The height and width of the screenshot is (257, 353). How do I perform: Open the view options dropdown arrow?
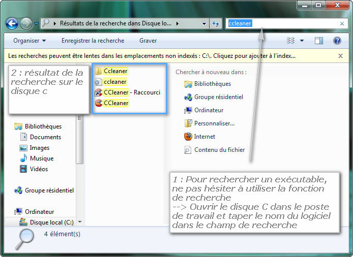(x=302, y=41)
